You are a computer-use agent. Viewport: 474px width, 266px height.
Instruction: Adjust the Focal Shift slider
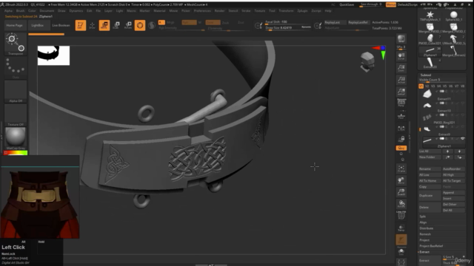pos(288,22)
